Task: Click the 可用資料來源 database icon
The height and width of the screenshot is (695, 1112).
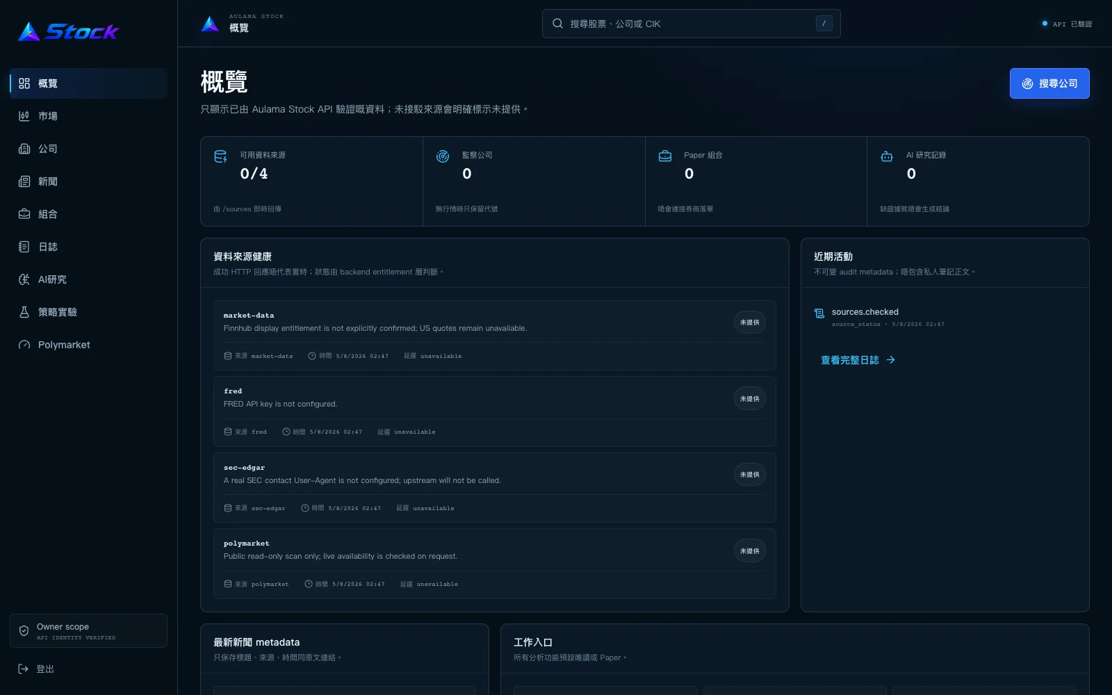Action: [220, 156]
